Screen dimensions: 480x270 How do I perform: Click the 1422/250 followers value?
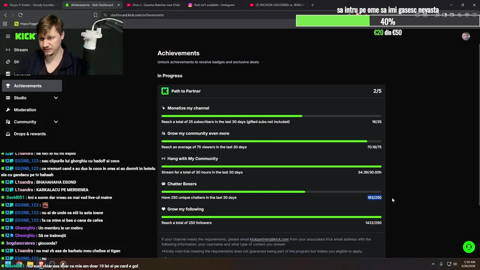[x=373, y=223]
